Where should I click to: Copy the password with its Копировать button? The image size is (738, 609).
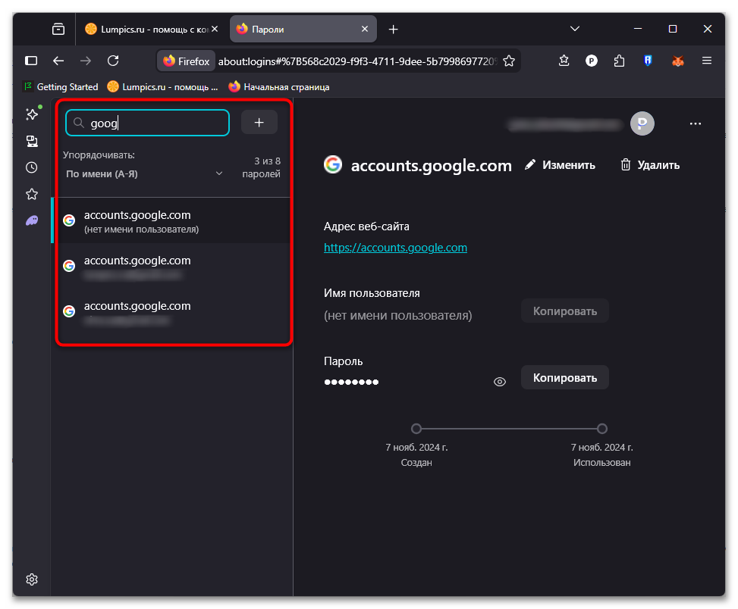click(565, 377)
